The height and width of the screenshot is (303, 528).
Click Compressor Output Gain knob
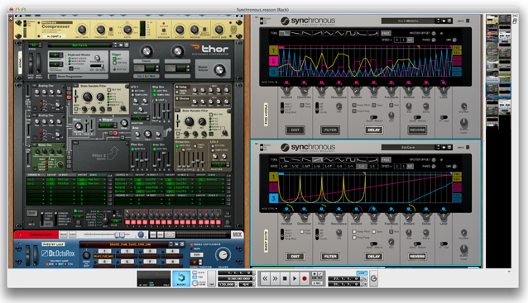[x=218, y=30]
